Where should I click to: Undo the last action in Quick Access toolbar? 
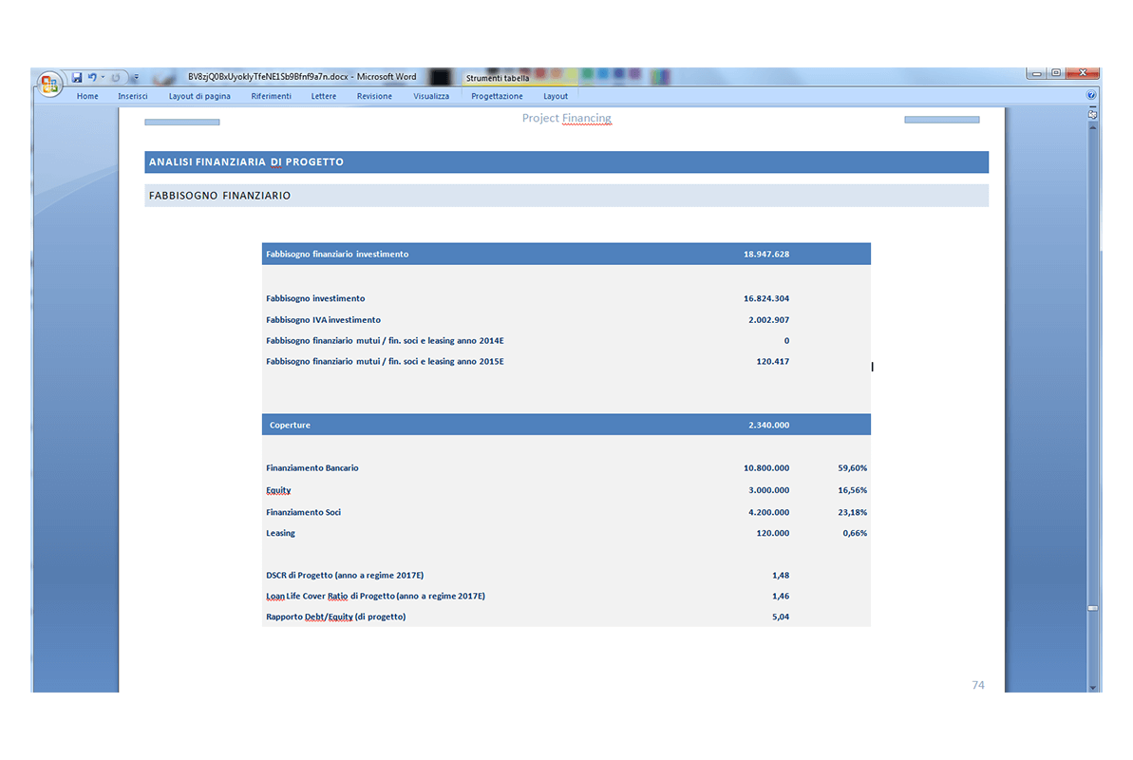pos(92,77)
